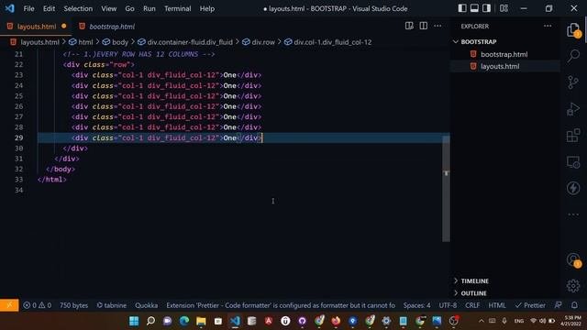This screenshot has height=330, width=587.
Task: Click the Prettier status bar item
Action: tap(530, 305)
